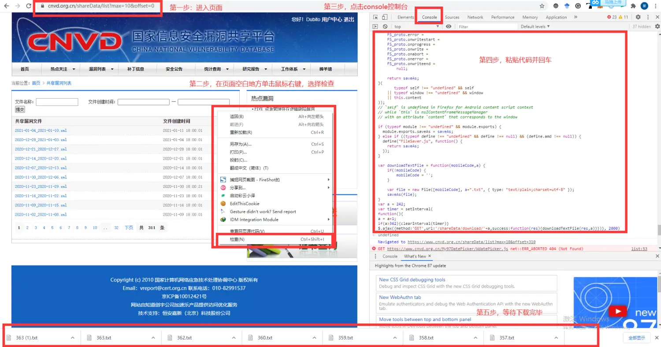Switch to the Performance tab
The width and height of the screenshot is (661, 347).
tap(503, 17)
